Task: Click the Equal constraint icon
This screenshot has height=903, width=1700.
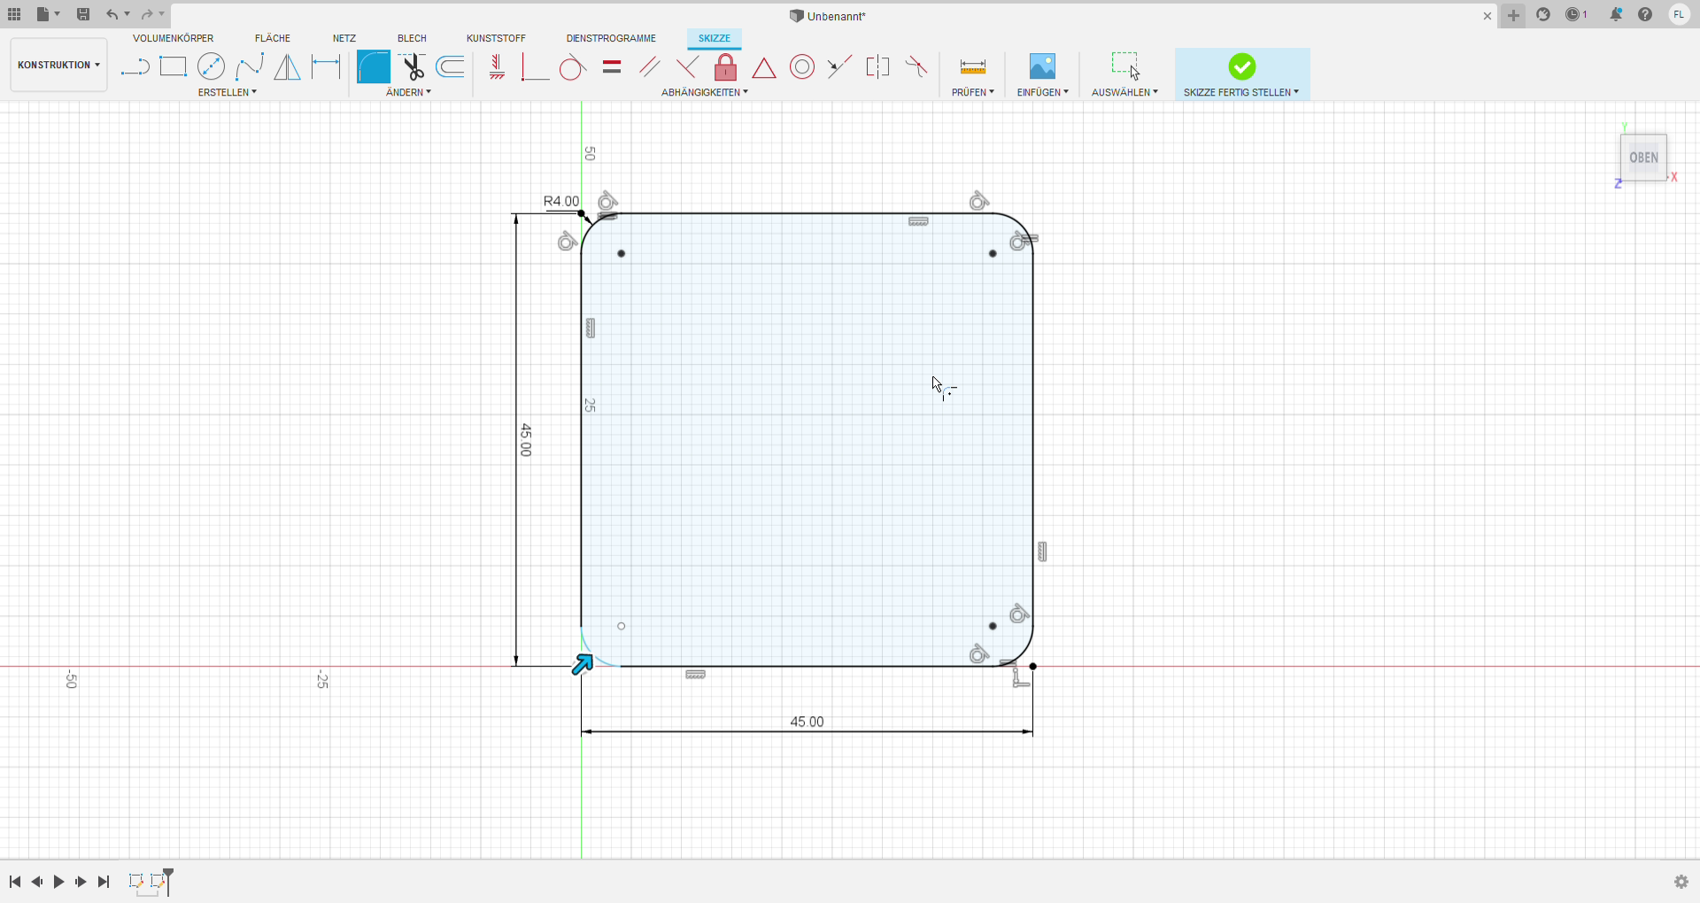Action: tap(612, 67)
